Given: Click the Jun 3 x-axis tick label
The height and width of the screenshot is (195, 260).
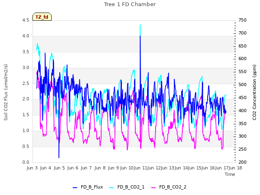Looking at the screenshot, I should click(x=32, y=168).
